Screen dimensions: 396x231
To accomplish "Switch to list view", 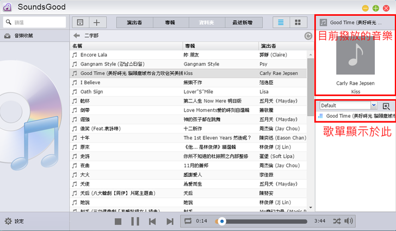I will coord(281,22).
